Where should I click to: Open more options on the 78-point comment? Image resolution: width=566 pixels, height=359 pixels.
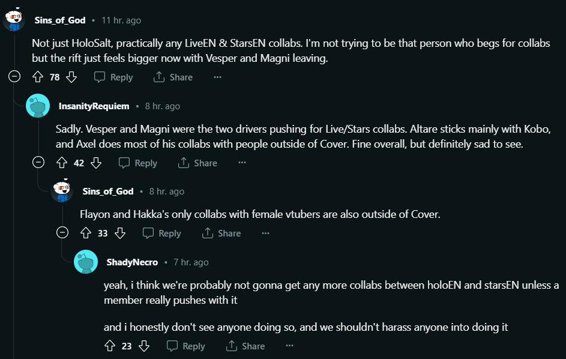pyautogui.click(x=217, y=77)
